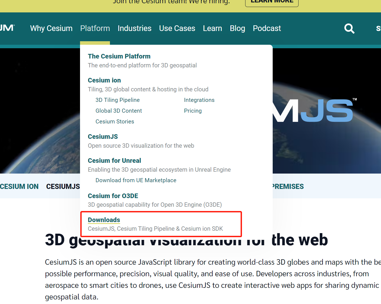Click the search magnifier icon
This screenshot has height=304, width=381.
(349, 28)
